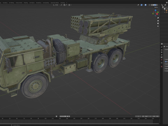168x126 pixels.
Task: Toggle proportional editing in the header
Action: coord(69,5)
